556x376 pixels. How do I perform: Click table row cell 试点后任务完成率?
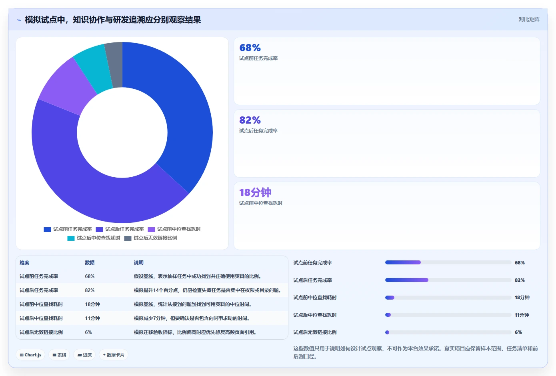tap(39, 290)
